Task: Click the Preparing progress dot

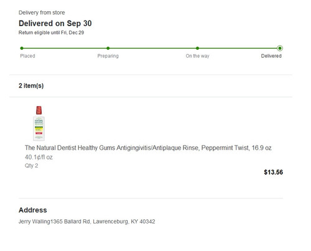Action: (108, 48)
